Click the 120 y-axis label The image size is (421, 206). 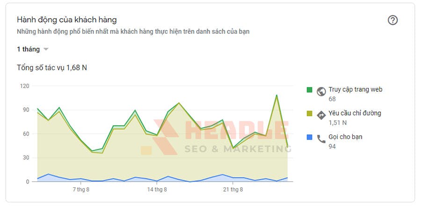25,86
